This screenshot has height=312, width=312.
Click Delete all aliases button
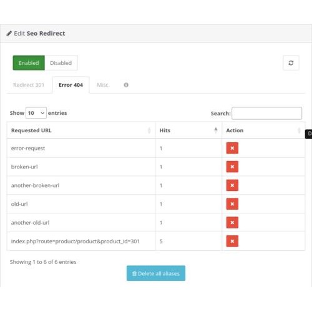pos(156,273)
